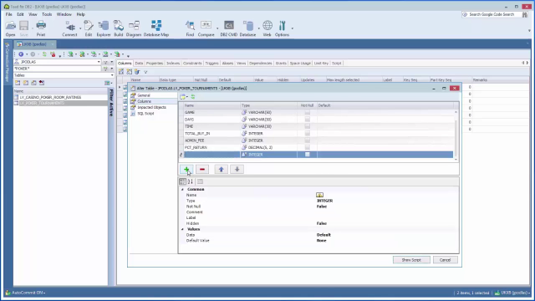This screenshot has height=301, width=535.
Task: Switch to the Indexes tab
Action: pos(173,64)
